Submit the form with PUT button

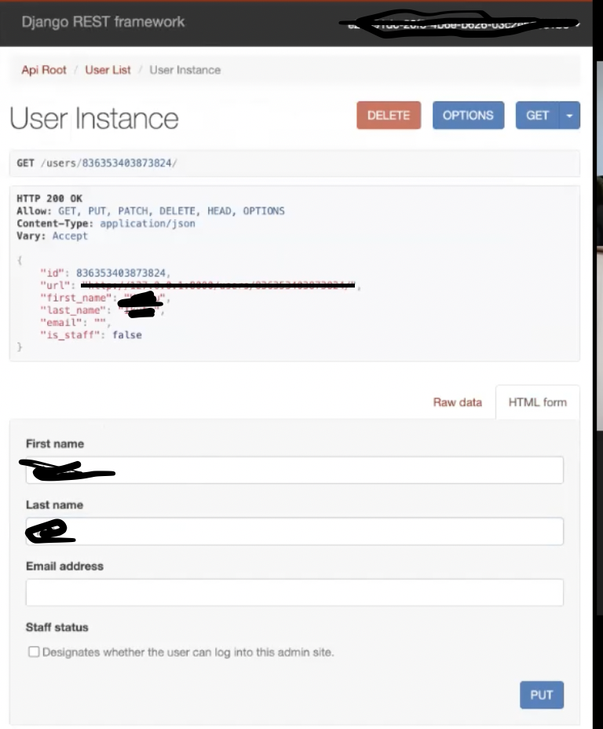(542, 694)
